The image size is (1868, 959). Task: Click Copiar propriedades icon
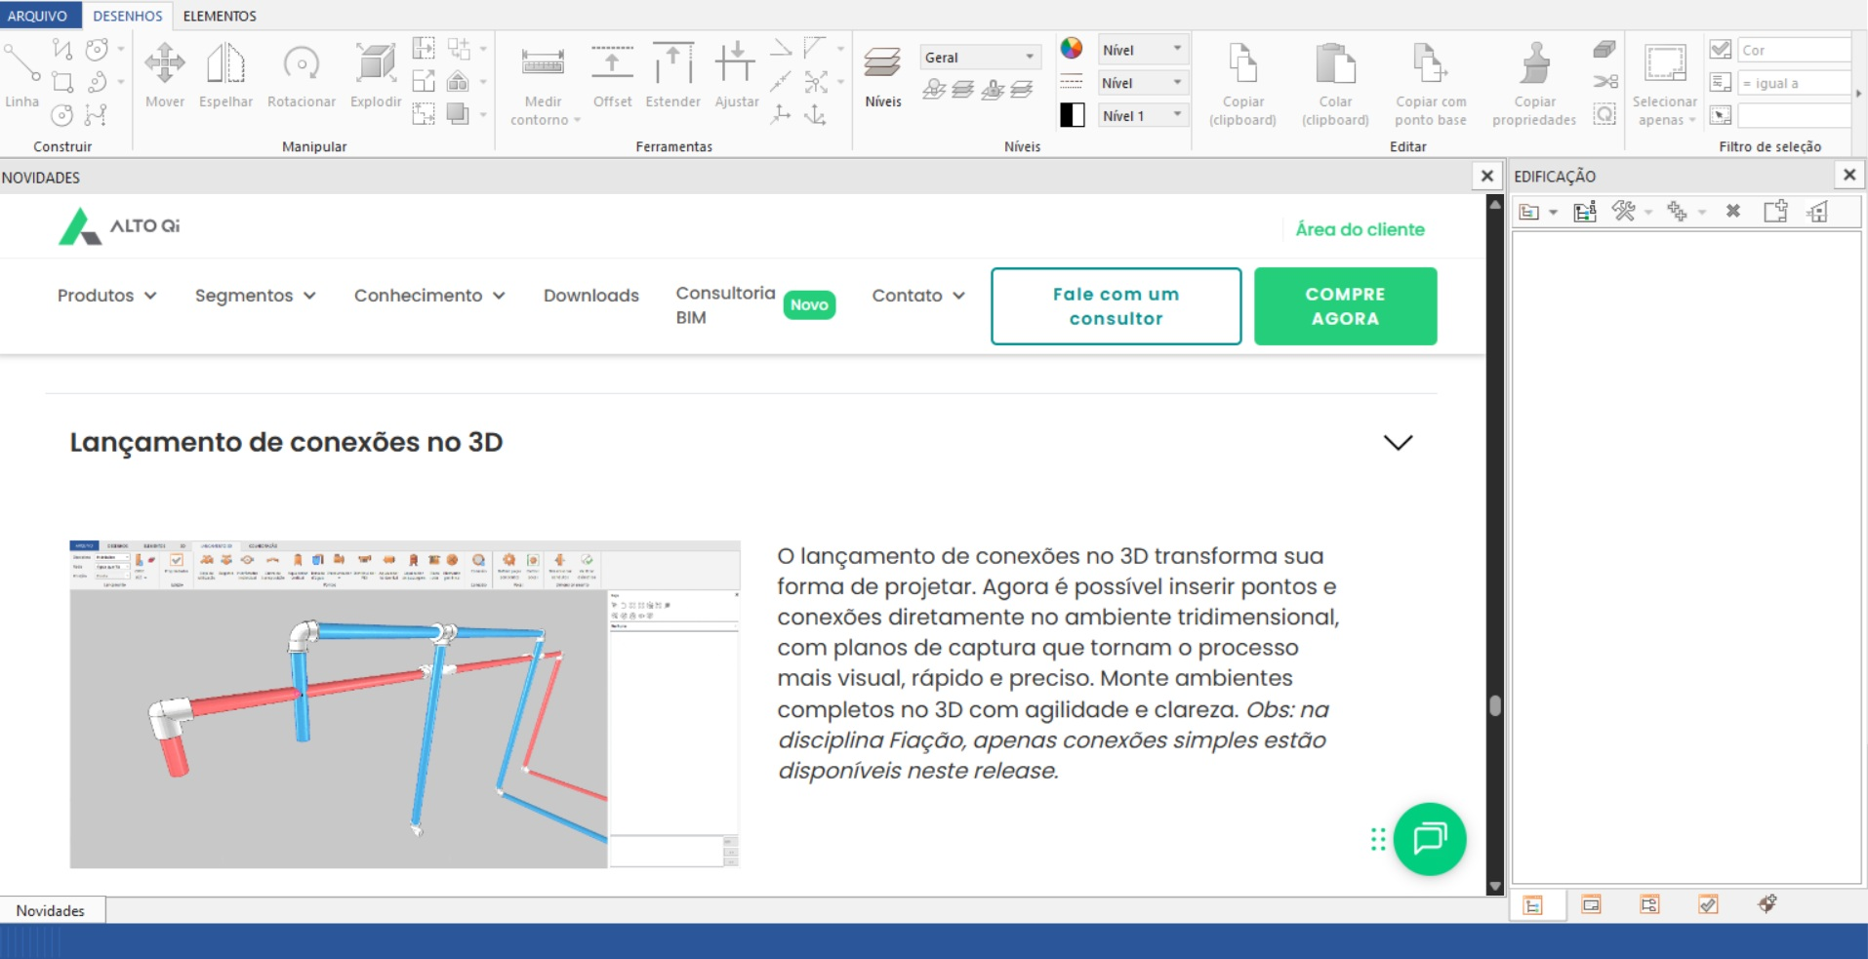coord(1534,64)
